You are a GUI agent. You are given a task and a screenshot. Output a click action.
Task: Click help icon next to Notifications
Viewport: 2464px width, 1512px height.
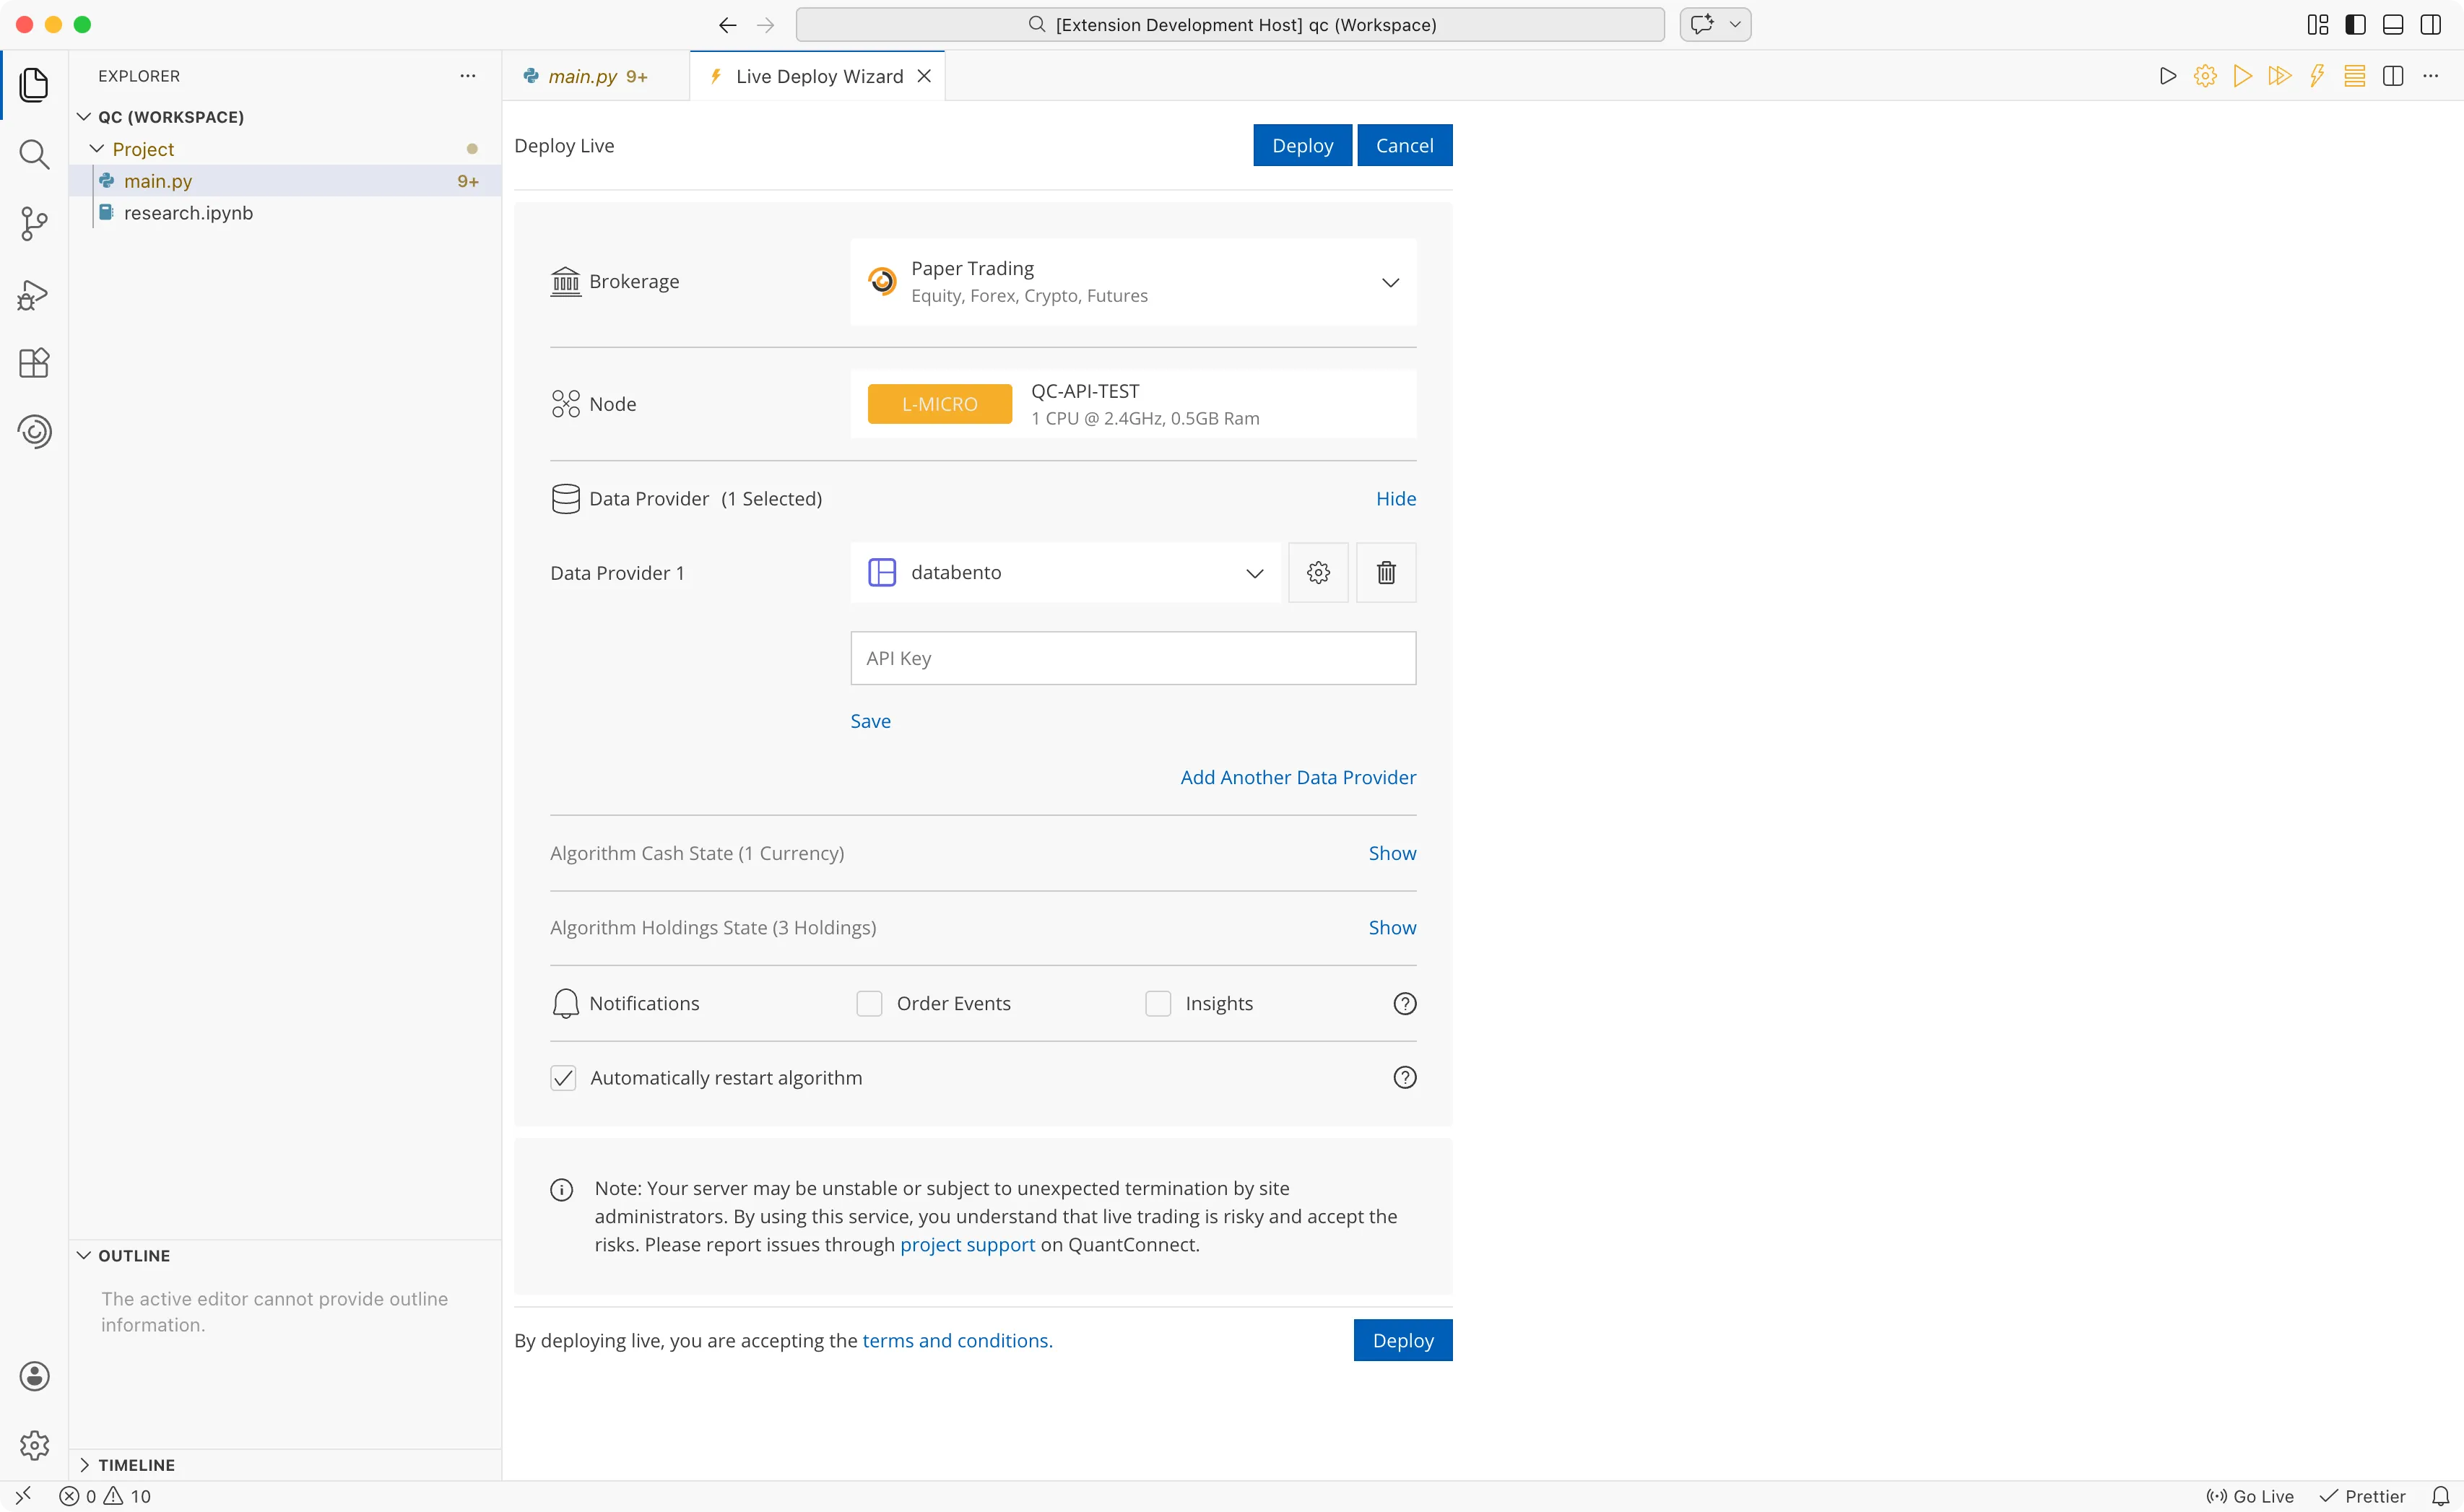click(x=1404, y=1003)
